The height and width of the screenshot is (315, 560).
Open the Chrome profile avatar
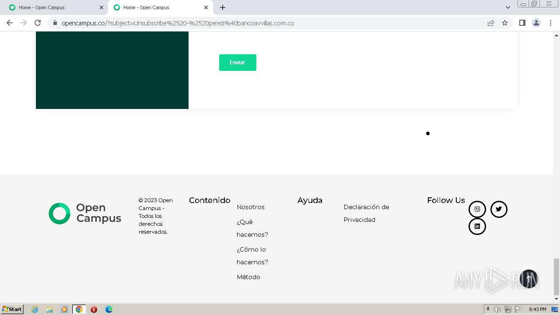tap(536, 23)
